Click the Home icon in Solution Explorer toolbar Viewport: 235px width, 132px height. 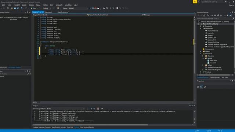tap(204, 15)
